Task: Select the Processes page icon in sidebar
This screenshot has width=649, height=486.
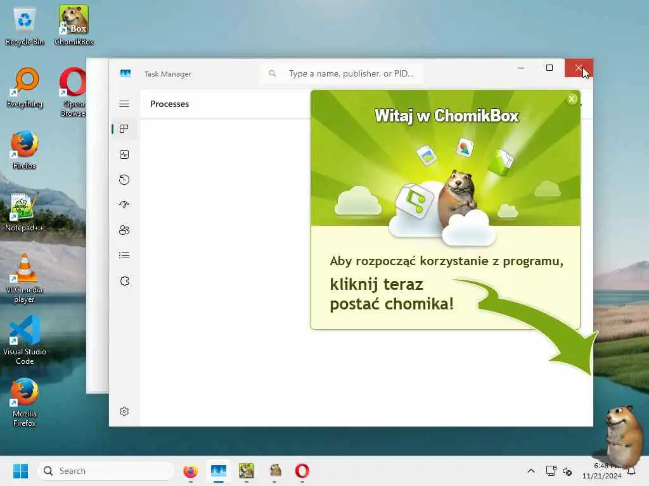Action: (124, 129)
